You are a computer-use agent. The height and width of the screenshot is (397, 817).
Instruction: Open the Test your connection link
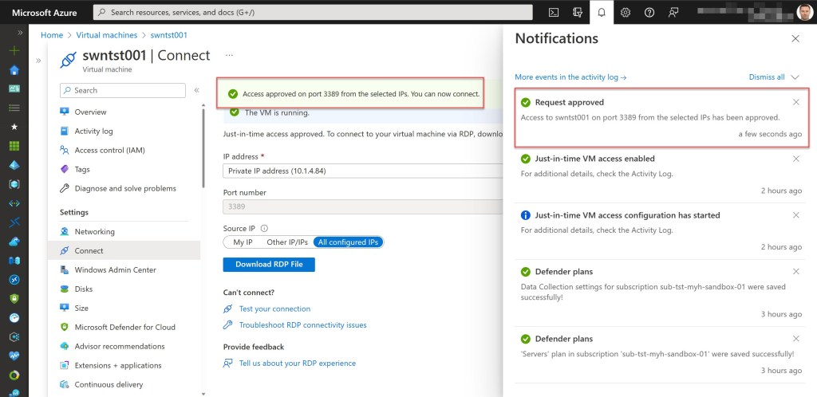point(274,309)
